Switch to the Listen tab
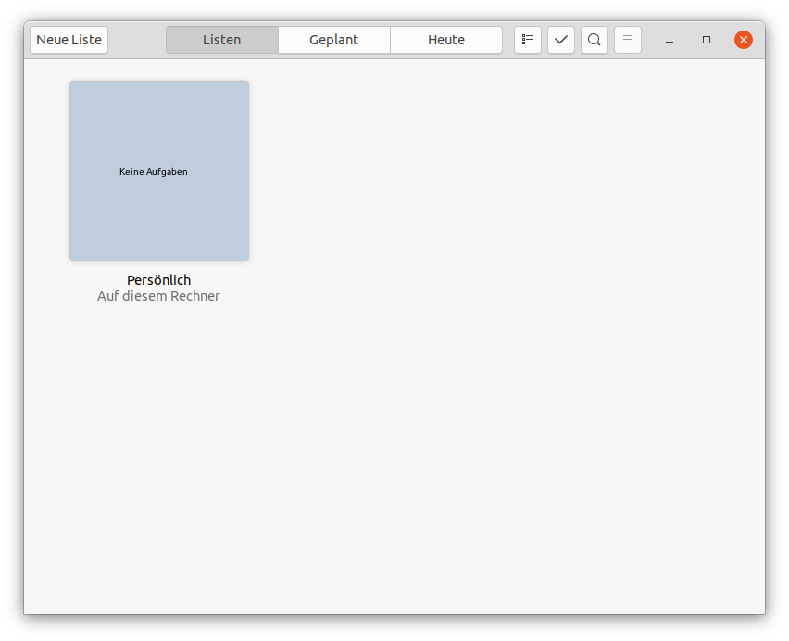789x641 pixels. (x=222, y=40)
